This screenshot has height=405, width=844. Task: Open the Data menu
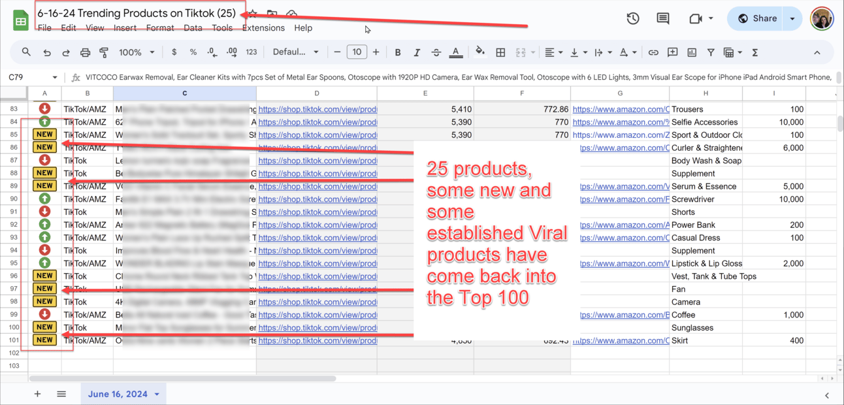193,28
